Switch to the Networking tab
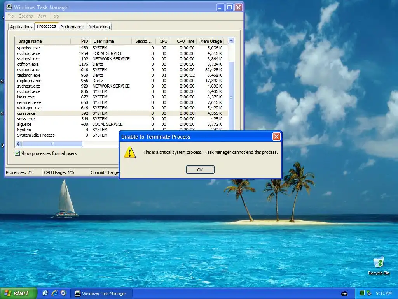Viewport: 398px width, 299px height. click(99, 27)
